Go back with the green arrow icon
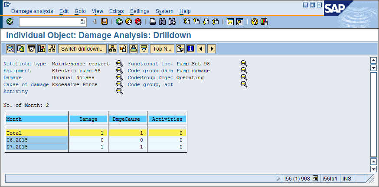This screenshot has width=379, height=187. [119, 22]
